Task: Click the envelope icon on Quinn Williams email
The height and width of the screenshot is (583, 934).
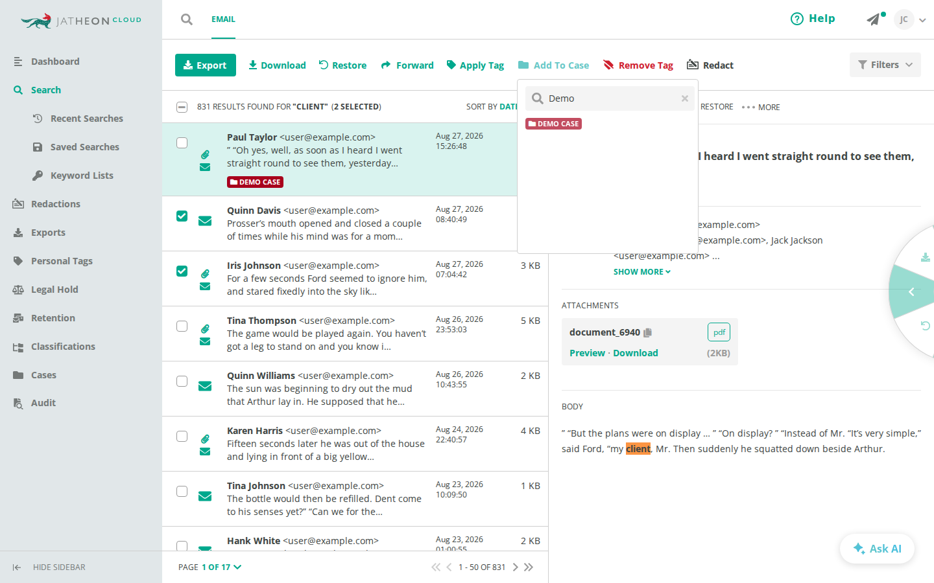Action: (205, 386)
